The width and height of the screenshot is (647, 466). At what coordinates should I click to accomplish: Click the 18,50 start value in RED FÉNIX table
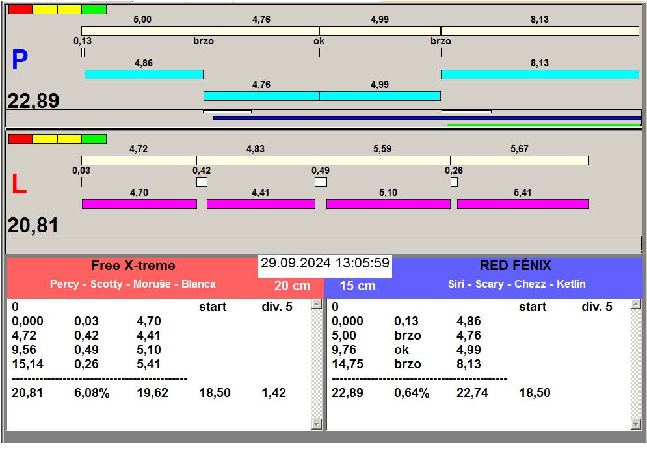pyautogui.click(x=535, y=392)
